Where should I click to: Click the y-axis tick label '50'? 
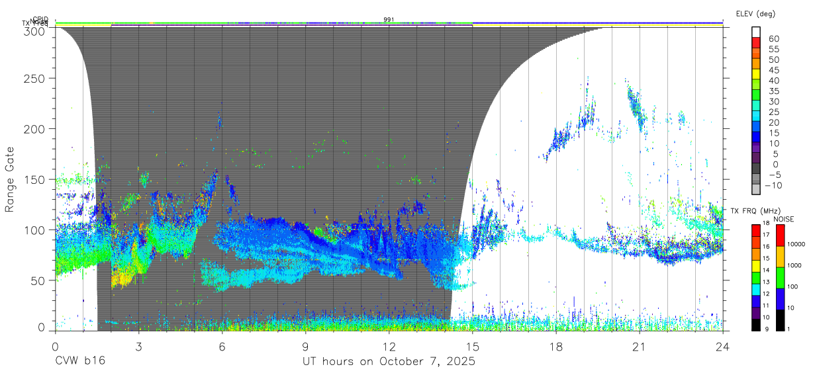click(38, 280)
